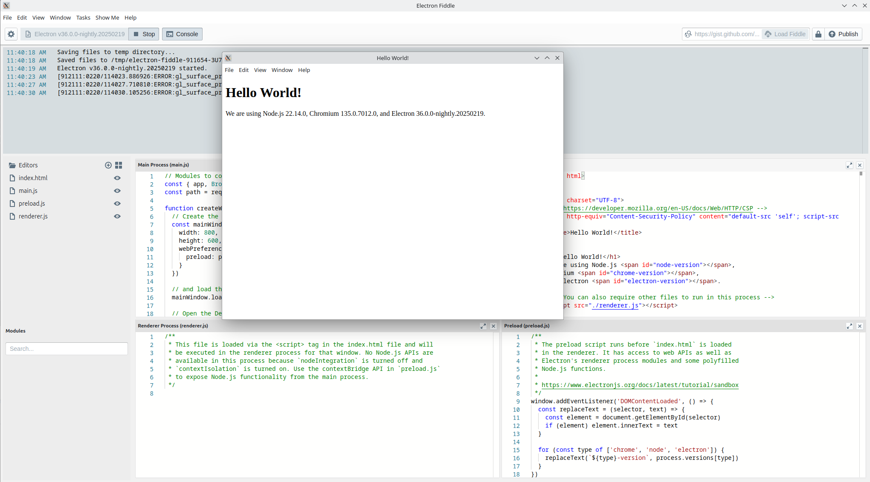870x482 pixels.
Task: Open the File menu in Electron Fiddle
Action: pyautogui.click(x=8, y=17)
